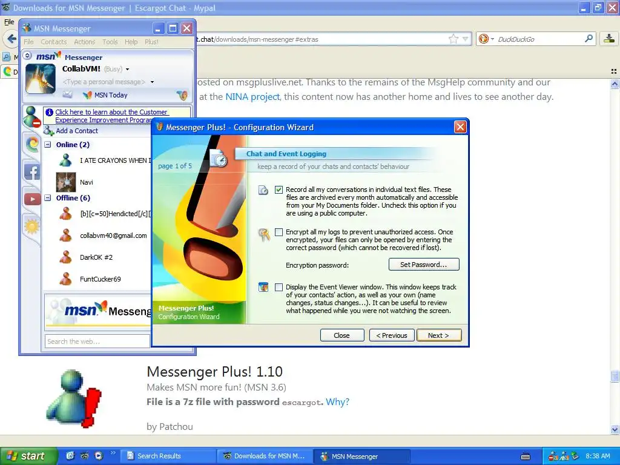Click the Set Password... button
The height and width of the screenshot is (465, 620).
424,265
